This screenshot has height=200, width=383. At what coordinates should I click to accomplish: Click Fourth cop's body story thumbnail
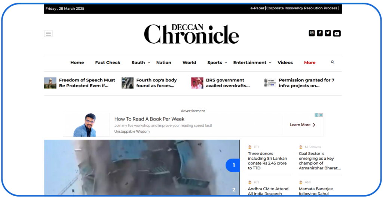tap(128, 83)
